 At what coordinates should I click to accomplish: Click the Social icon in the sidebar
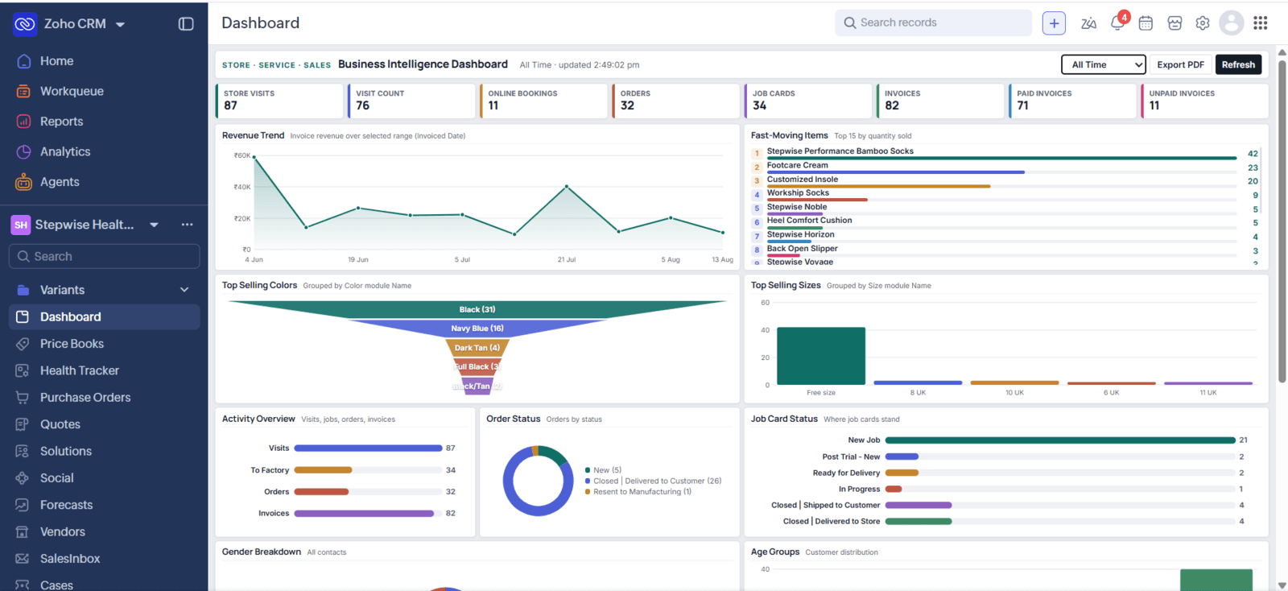point(23,478)
